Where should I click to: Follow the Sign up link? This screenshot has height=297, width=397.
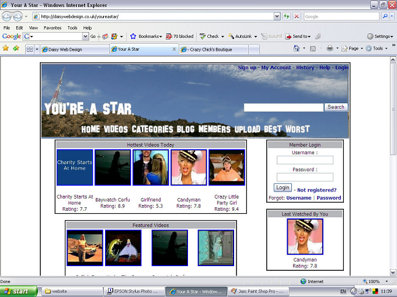(247, 68)
